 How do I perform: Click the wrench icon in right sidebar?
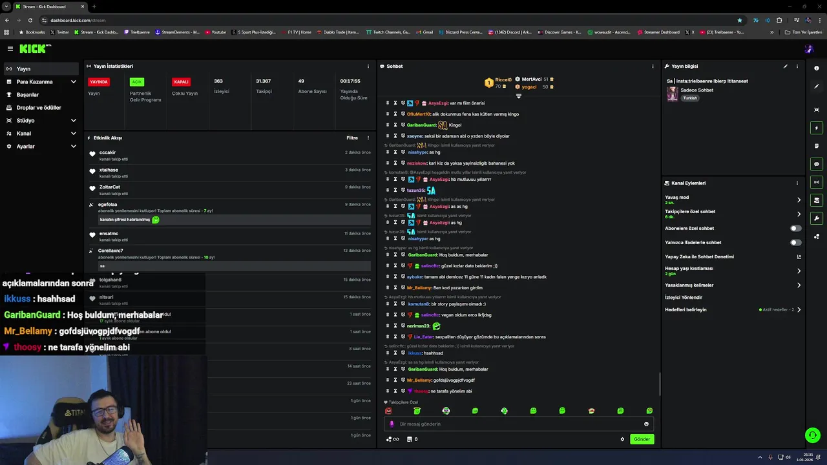pos(817,218)
